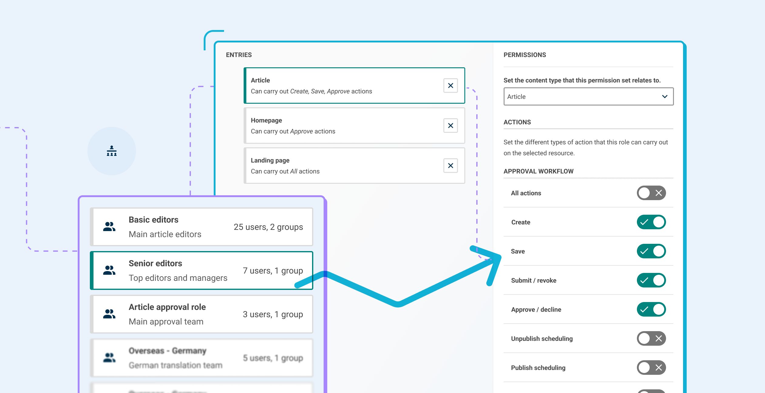Screen dimensions: 765x393
Task: Click the X icon on the Homepage entry
Action: pyautogui.click(x=450, y=125)
